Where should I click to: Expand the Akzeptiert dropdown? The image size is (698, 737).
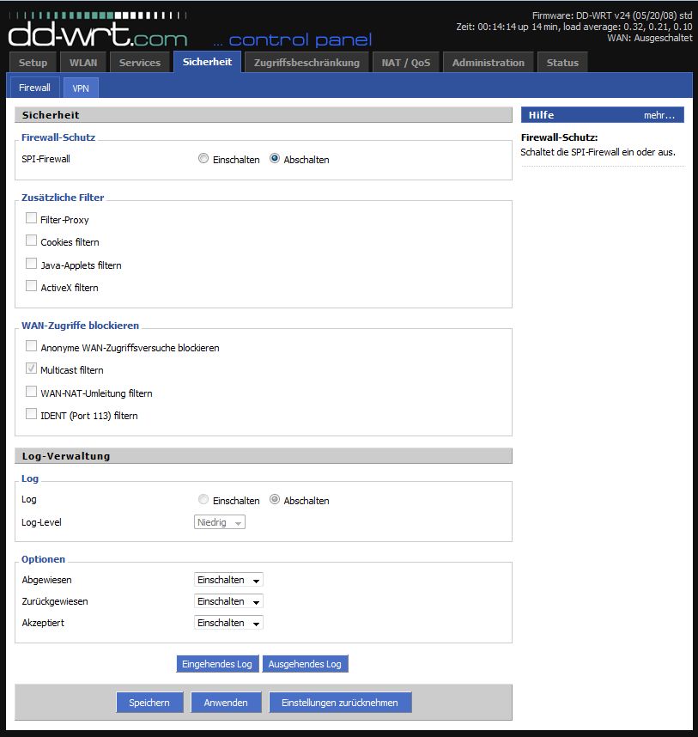(228, 623)
